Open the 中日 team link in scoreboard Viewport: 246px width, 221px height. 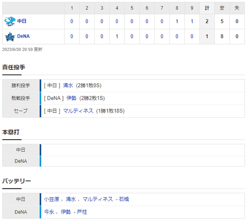tap(22, 21)
